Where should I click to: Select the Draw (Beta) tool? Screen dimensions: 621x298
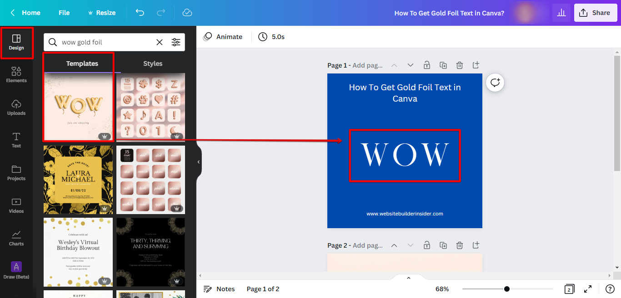(x=16, y=270)
